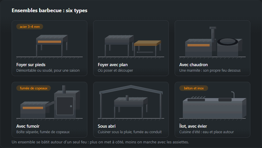Select the 'Sous abri' title

pos(107,126)
